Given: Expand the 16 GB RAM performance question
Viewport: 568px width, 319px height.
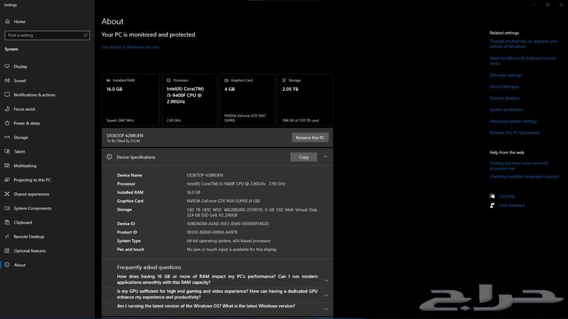Looking at the screenshot, I should pos(326,280).
